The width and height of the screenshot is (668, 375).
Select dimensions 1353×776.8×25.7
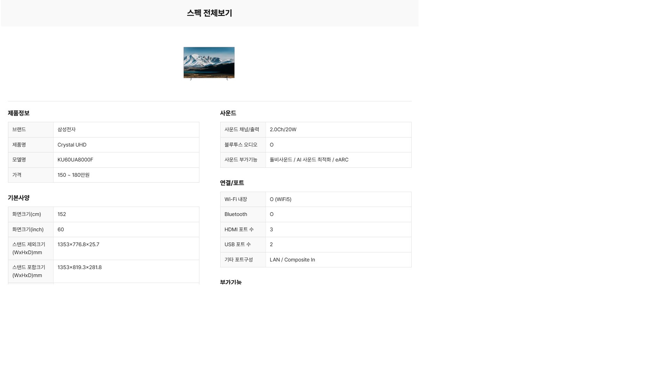click(78, 244)
